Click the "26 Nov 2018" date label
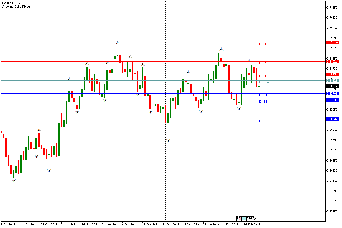 111,224
